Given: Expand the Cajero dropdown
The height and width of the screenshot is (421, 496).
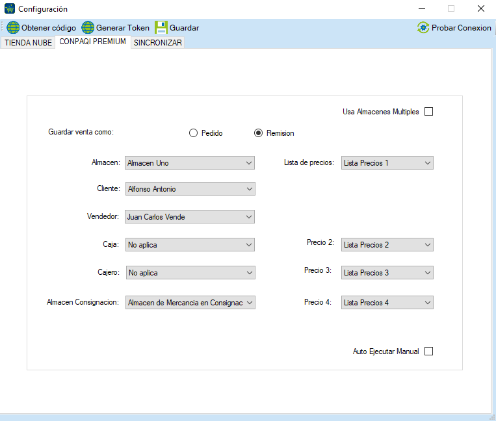Looking at the screenshot, I should click(190, 272).
